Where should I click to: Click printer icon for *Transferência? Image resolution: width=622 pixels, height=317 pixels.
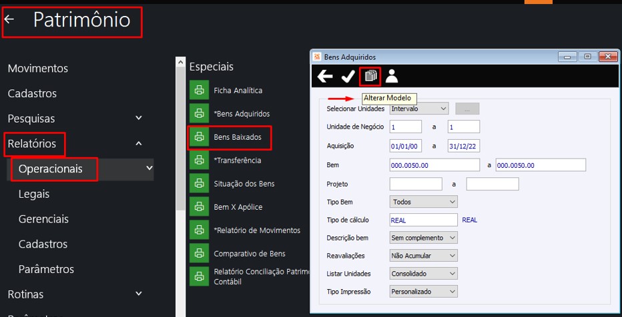pyautogui.click(x=199, y=160)
